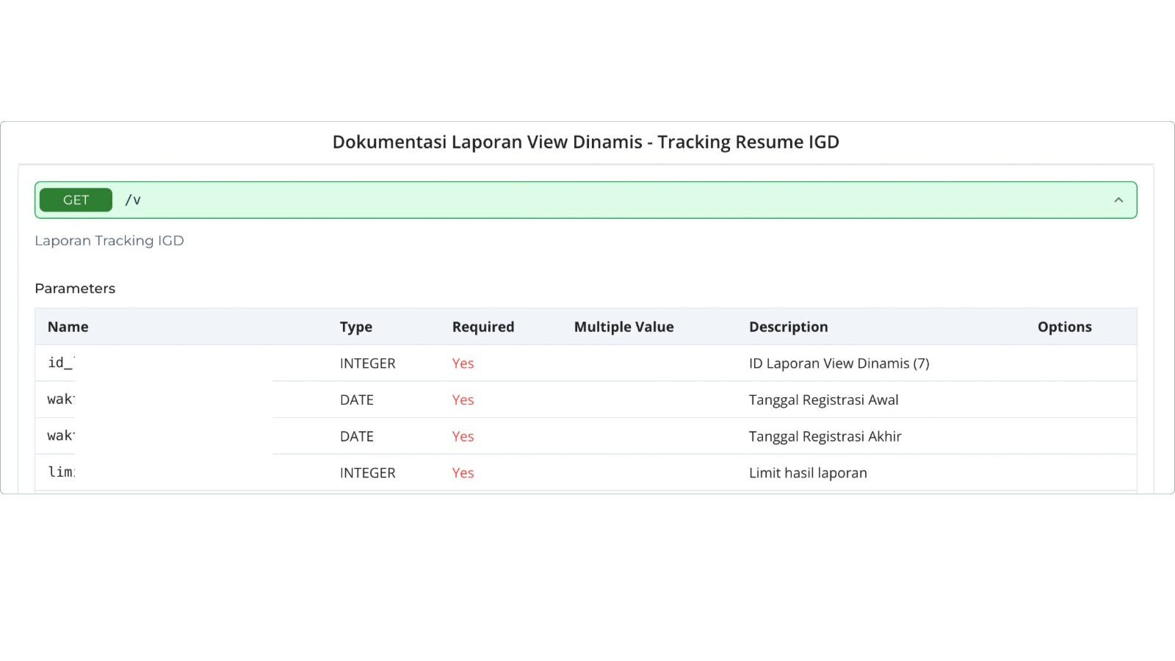Click the id_ parameter name cell
Image resolution: width=1175 pixels, height=661 pixels.
point(61,363)
